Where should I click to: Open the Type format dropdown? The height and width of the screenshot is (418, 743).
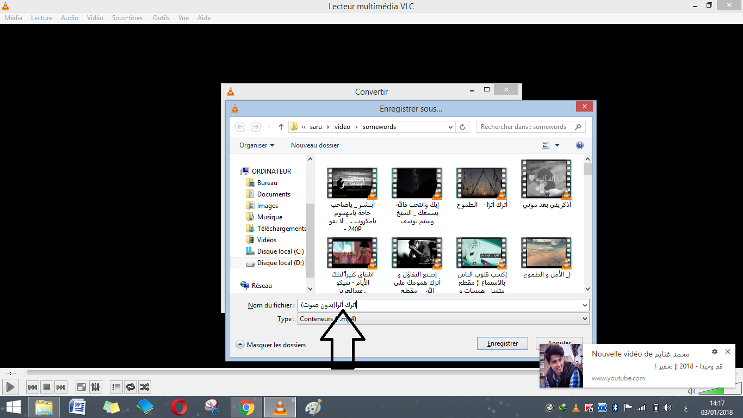(443, 319)
